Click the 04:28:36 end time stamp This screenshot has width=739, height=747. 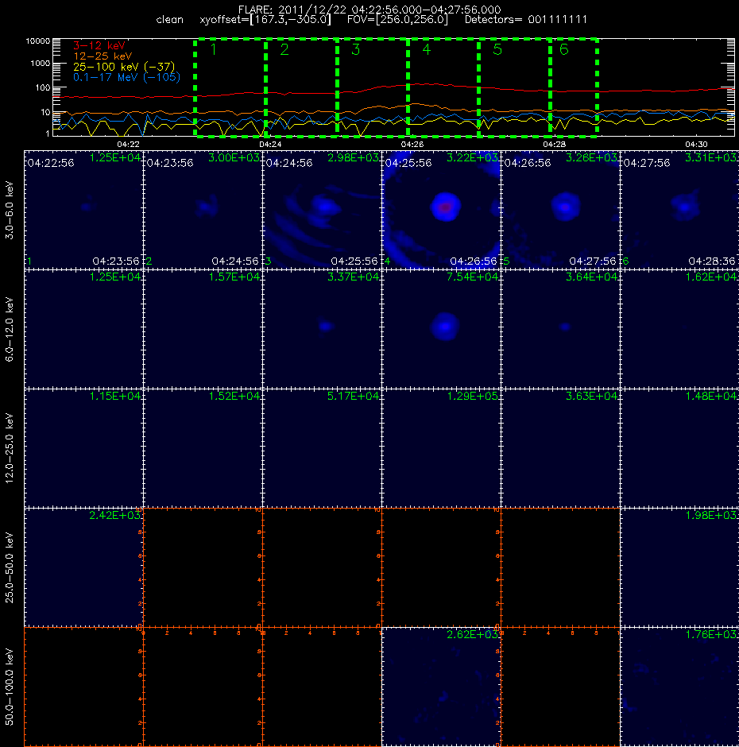(x=712, y=261)
